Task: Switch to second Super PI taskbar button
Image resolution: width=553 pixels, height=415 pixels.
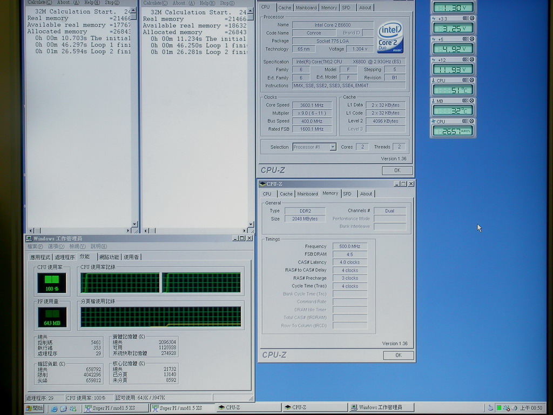Action: (182, 408)
